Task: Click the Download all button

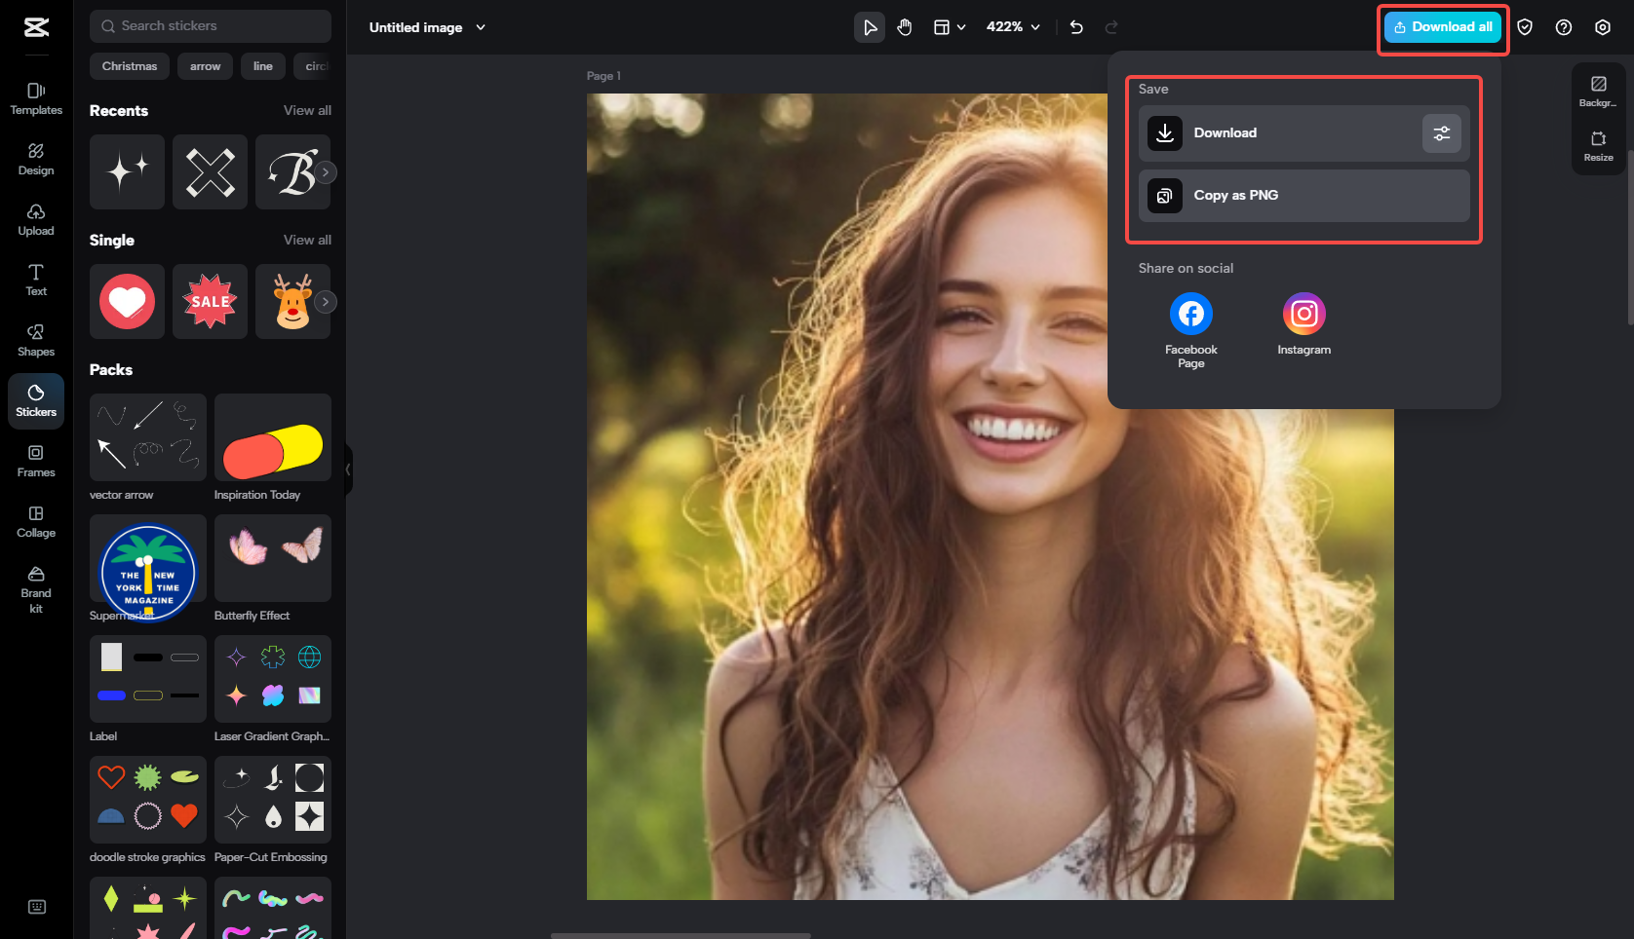Action: (1442, 27)
